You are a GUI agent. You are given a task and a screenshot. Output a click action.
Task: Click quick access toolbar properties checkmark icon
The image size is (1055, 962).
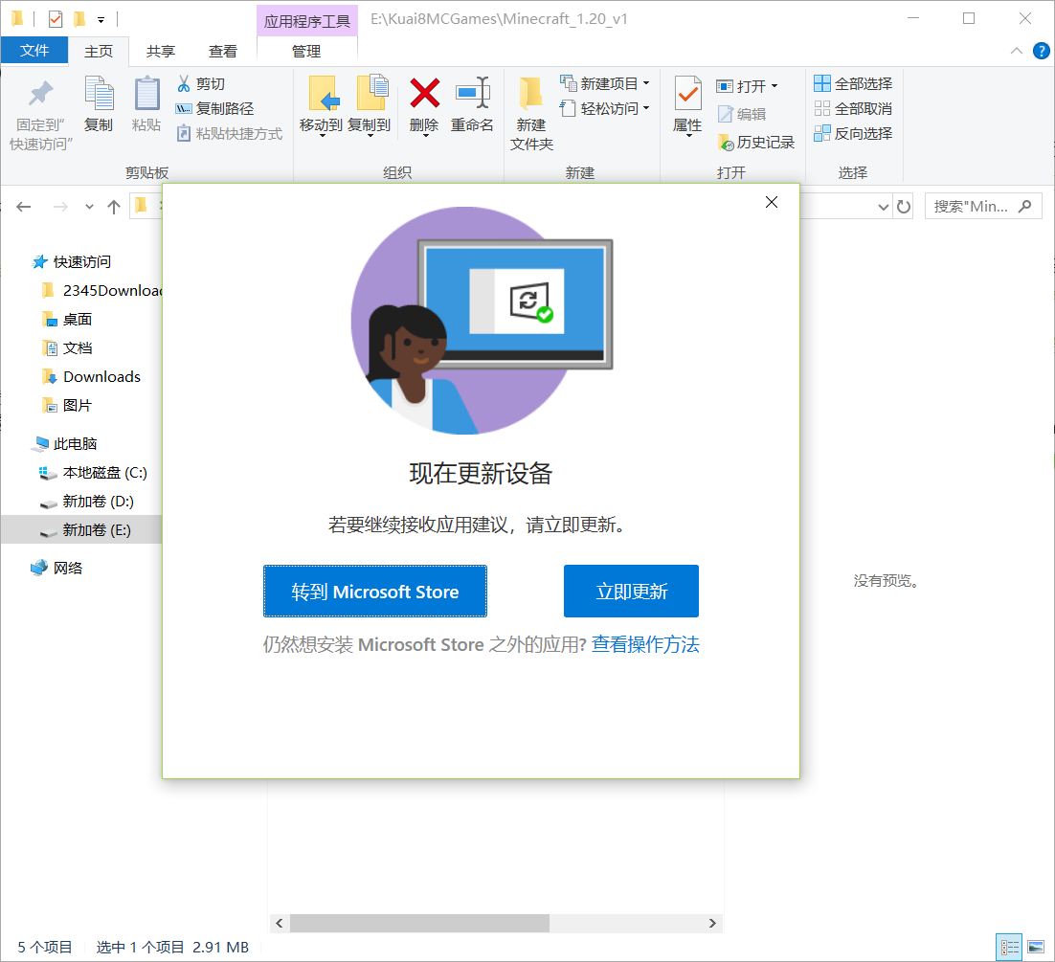(56, 19)
